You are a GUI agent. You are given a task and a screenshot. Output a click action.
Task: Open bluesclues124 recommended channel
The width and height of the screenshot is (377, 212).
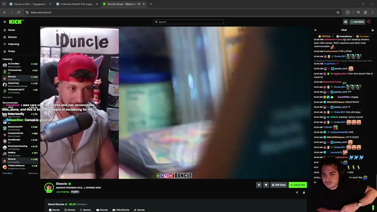[x=20, y=128]
